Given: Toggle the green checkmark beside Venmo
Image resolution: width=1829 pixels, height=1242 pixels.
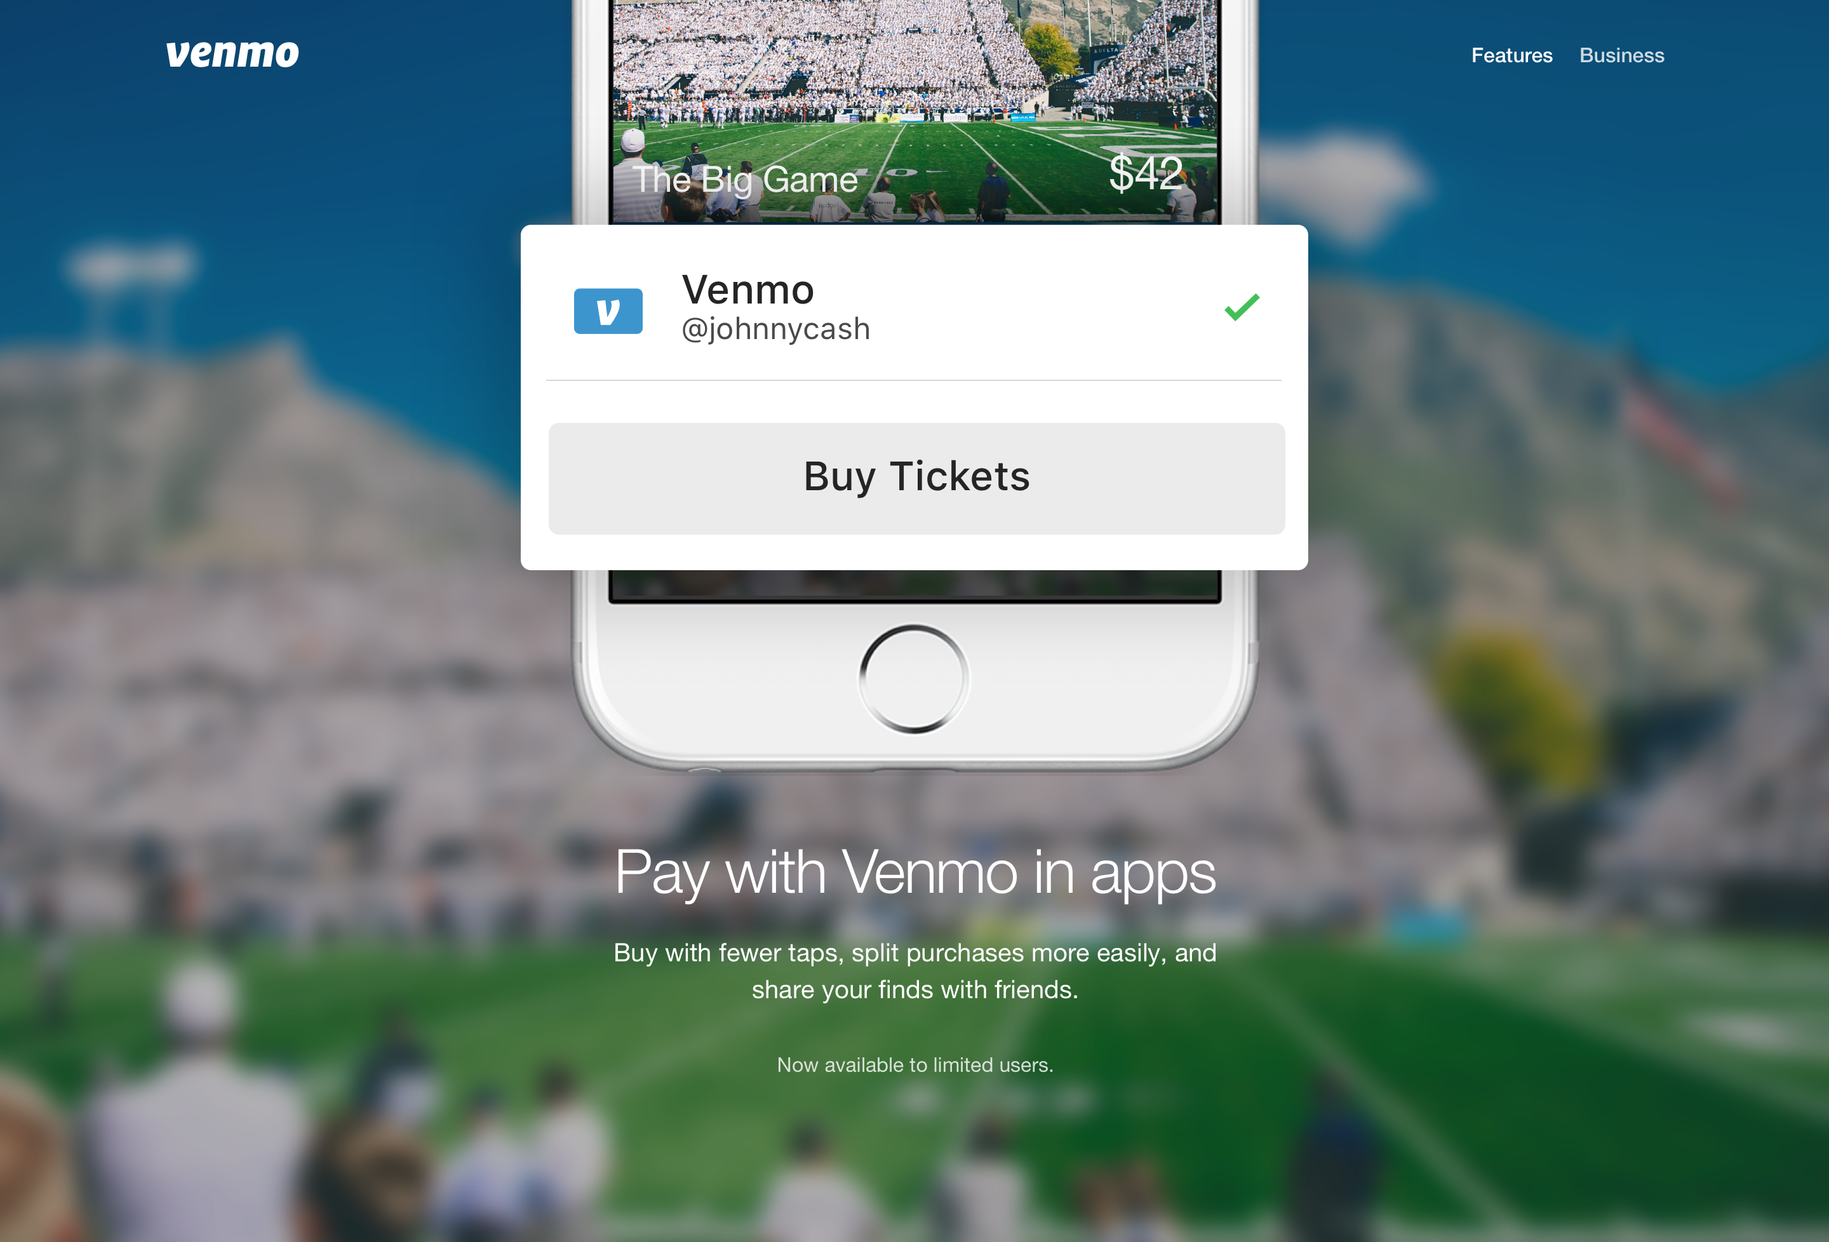Looking at the screenshot, I should click(1242, 307).
